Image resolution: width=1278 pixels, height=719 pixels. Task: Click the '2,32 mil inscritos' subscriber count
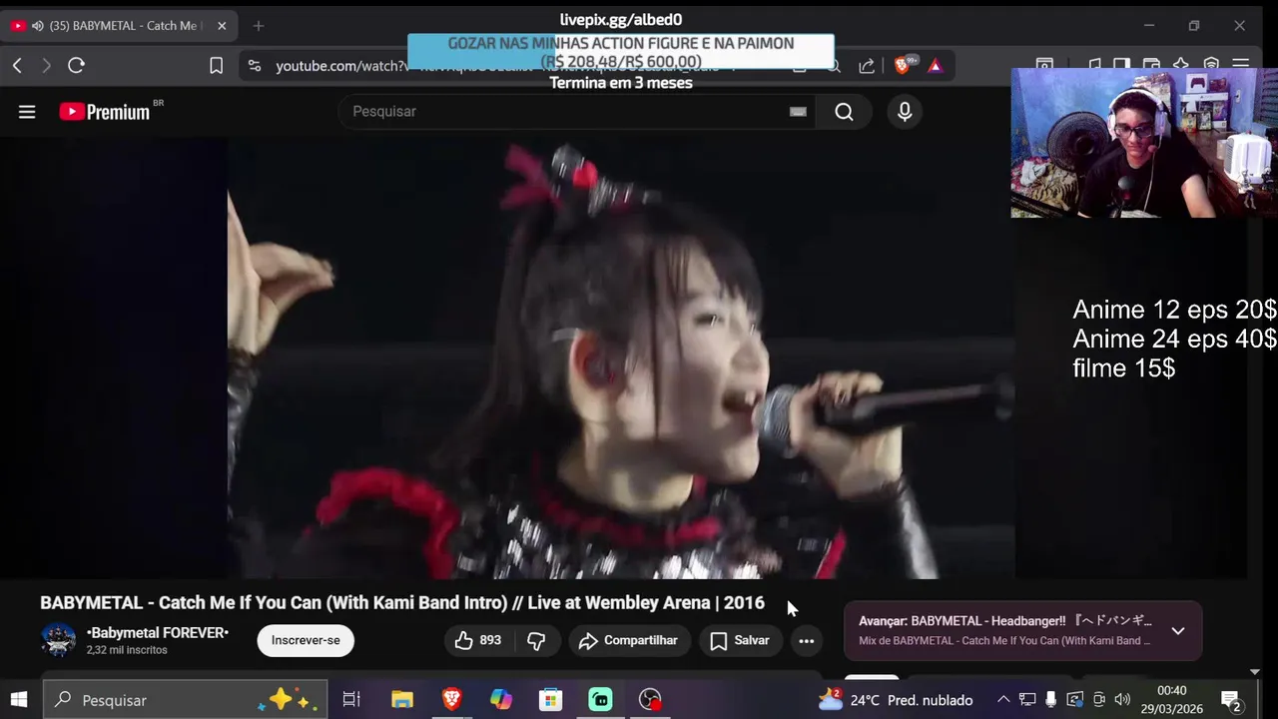pos(127,651)
